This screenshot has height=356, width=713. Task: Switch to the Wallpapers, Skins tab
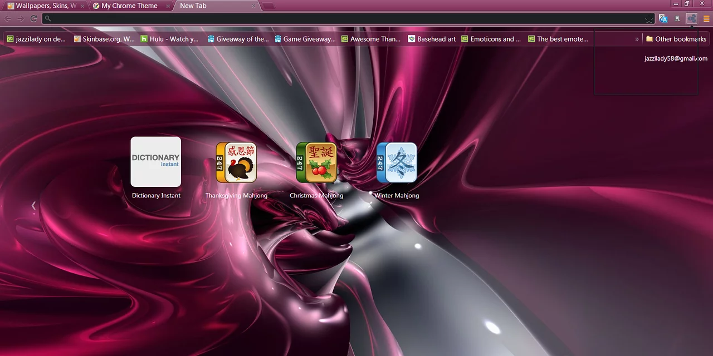click(x=46, y=6)
